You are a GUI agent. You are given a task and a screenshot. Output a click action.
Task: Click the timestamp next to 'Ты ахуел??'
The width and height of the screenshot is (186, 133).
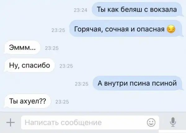62,102
